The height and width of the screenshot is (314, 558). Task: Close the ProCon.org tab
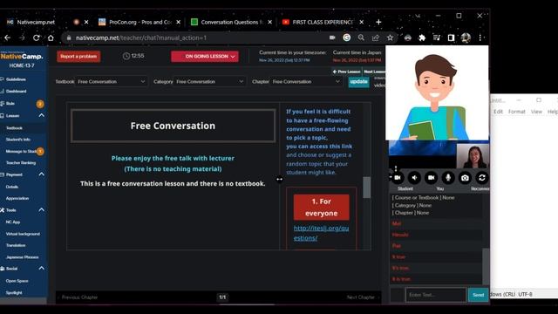(178, 22)
